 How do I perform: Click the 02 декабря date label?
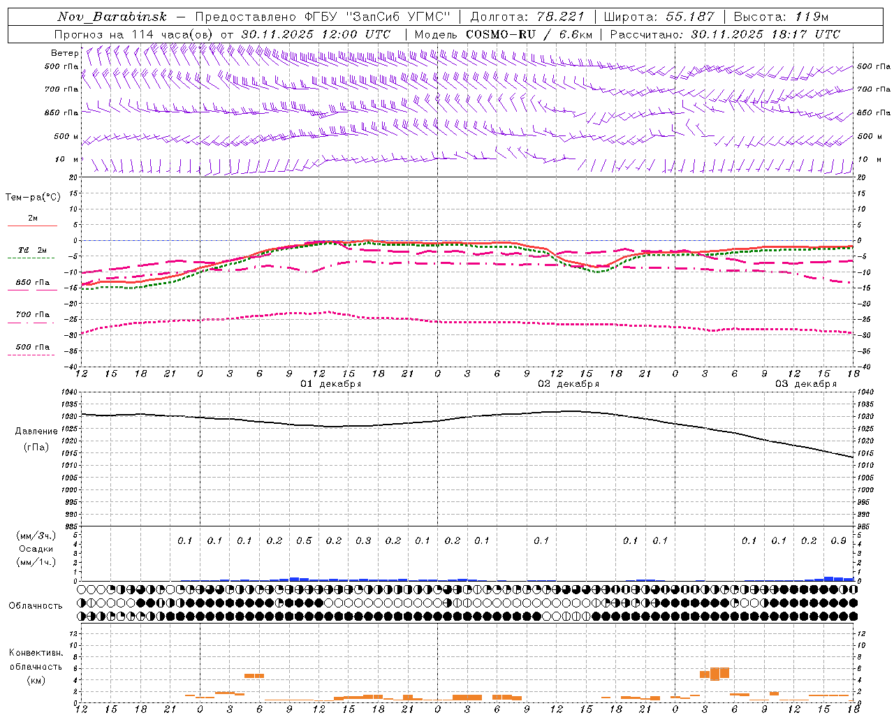click(569, 384)
